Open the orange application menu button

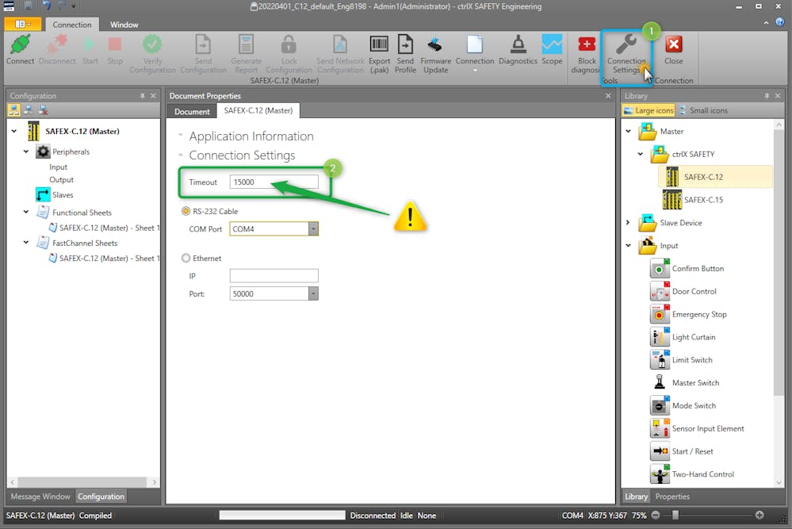(21, 24)
